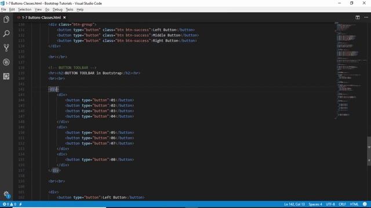The image size is (371, 208).
Task: Click the highlighted opening div on line 142
Action: (53, 90)
